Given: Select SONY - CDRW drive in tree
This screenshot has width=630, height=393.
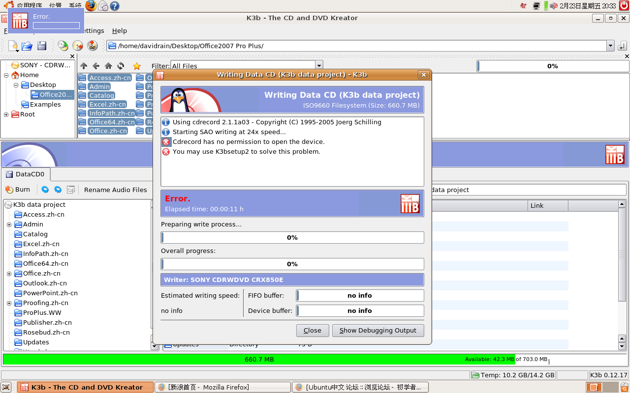Looking at the screenshot, I should click(x=41, y=65).
